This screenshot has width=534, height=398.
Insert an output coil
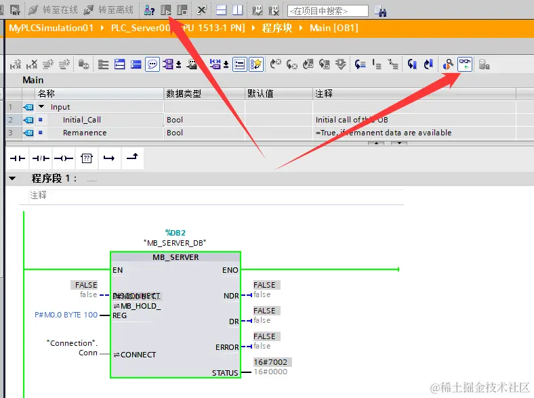(64, 158)
